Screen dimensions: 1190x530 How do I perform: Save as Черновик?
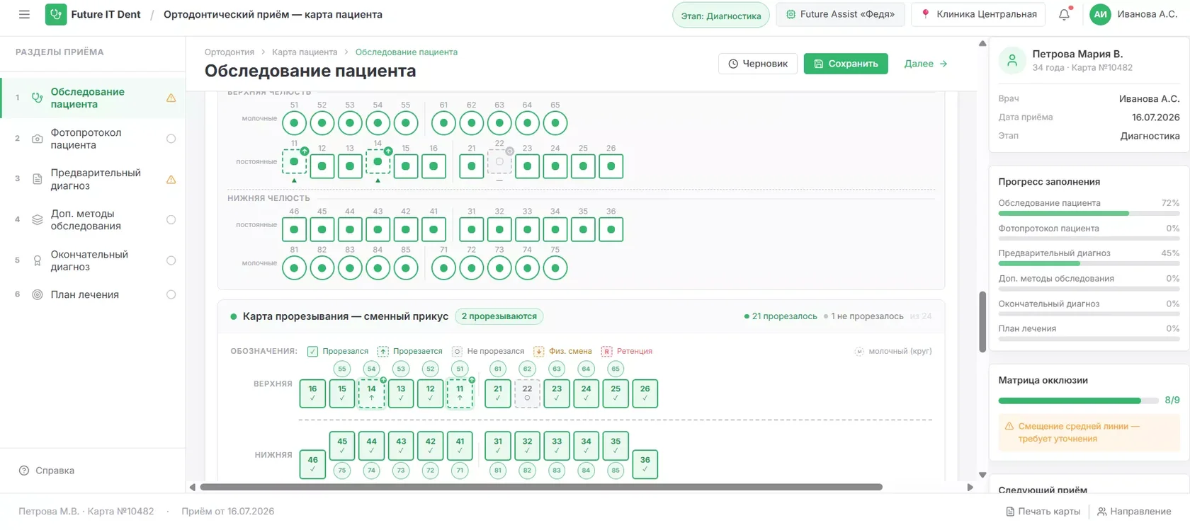pos(758,64)
